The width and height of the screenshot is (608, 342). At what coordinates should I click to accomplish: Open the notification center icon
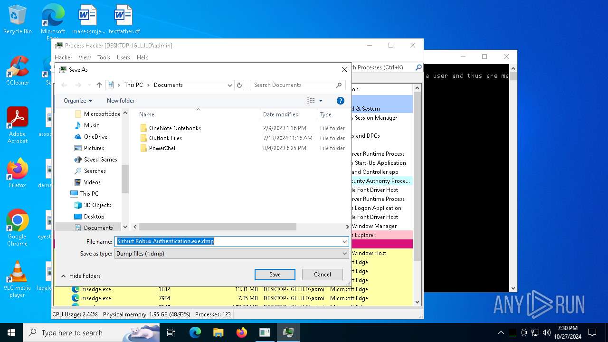pos(592,332)
